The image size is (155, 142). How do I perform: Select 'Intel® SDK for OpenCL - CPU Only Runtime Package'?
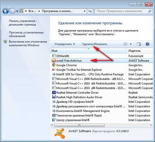(90, 74)
